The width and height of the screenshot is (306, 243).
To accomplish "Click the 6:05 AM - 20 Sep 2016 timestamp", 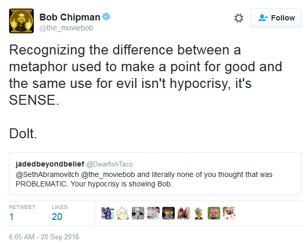I will pos(44,237).
